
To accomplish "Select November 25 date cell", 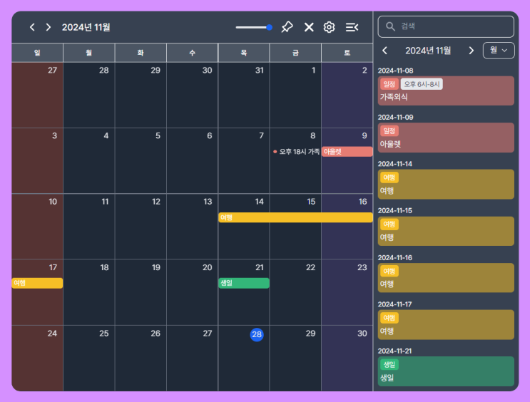I will tap(89, 359).
